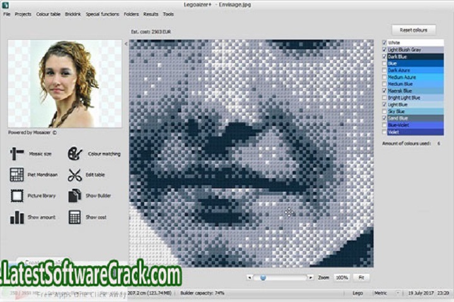This screenshot has height=302, width=454.
Task: Open the Folders menu
Action: click(x=131, y=14)
